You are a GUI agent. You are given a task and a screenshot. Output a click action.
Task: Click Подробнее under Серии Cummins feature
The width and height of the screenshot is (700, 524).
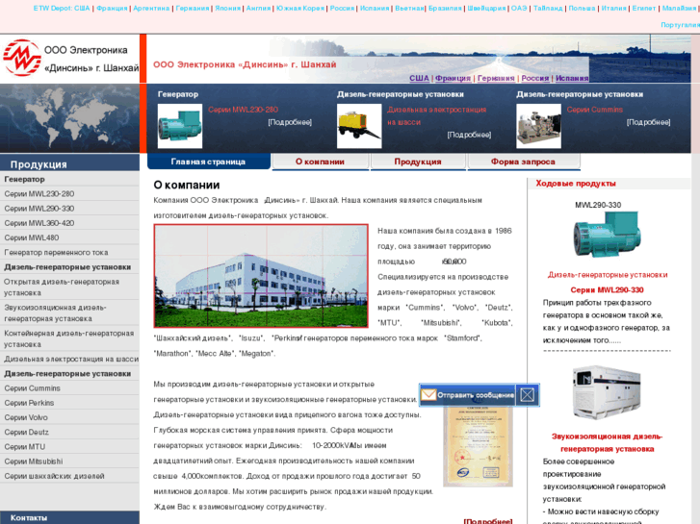tap(648, 122)
